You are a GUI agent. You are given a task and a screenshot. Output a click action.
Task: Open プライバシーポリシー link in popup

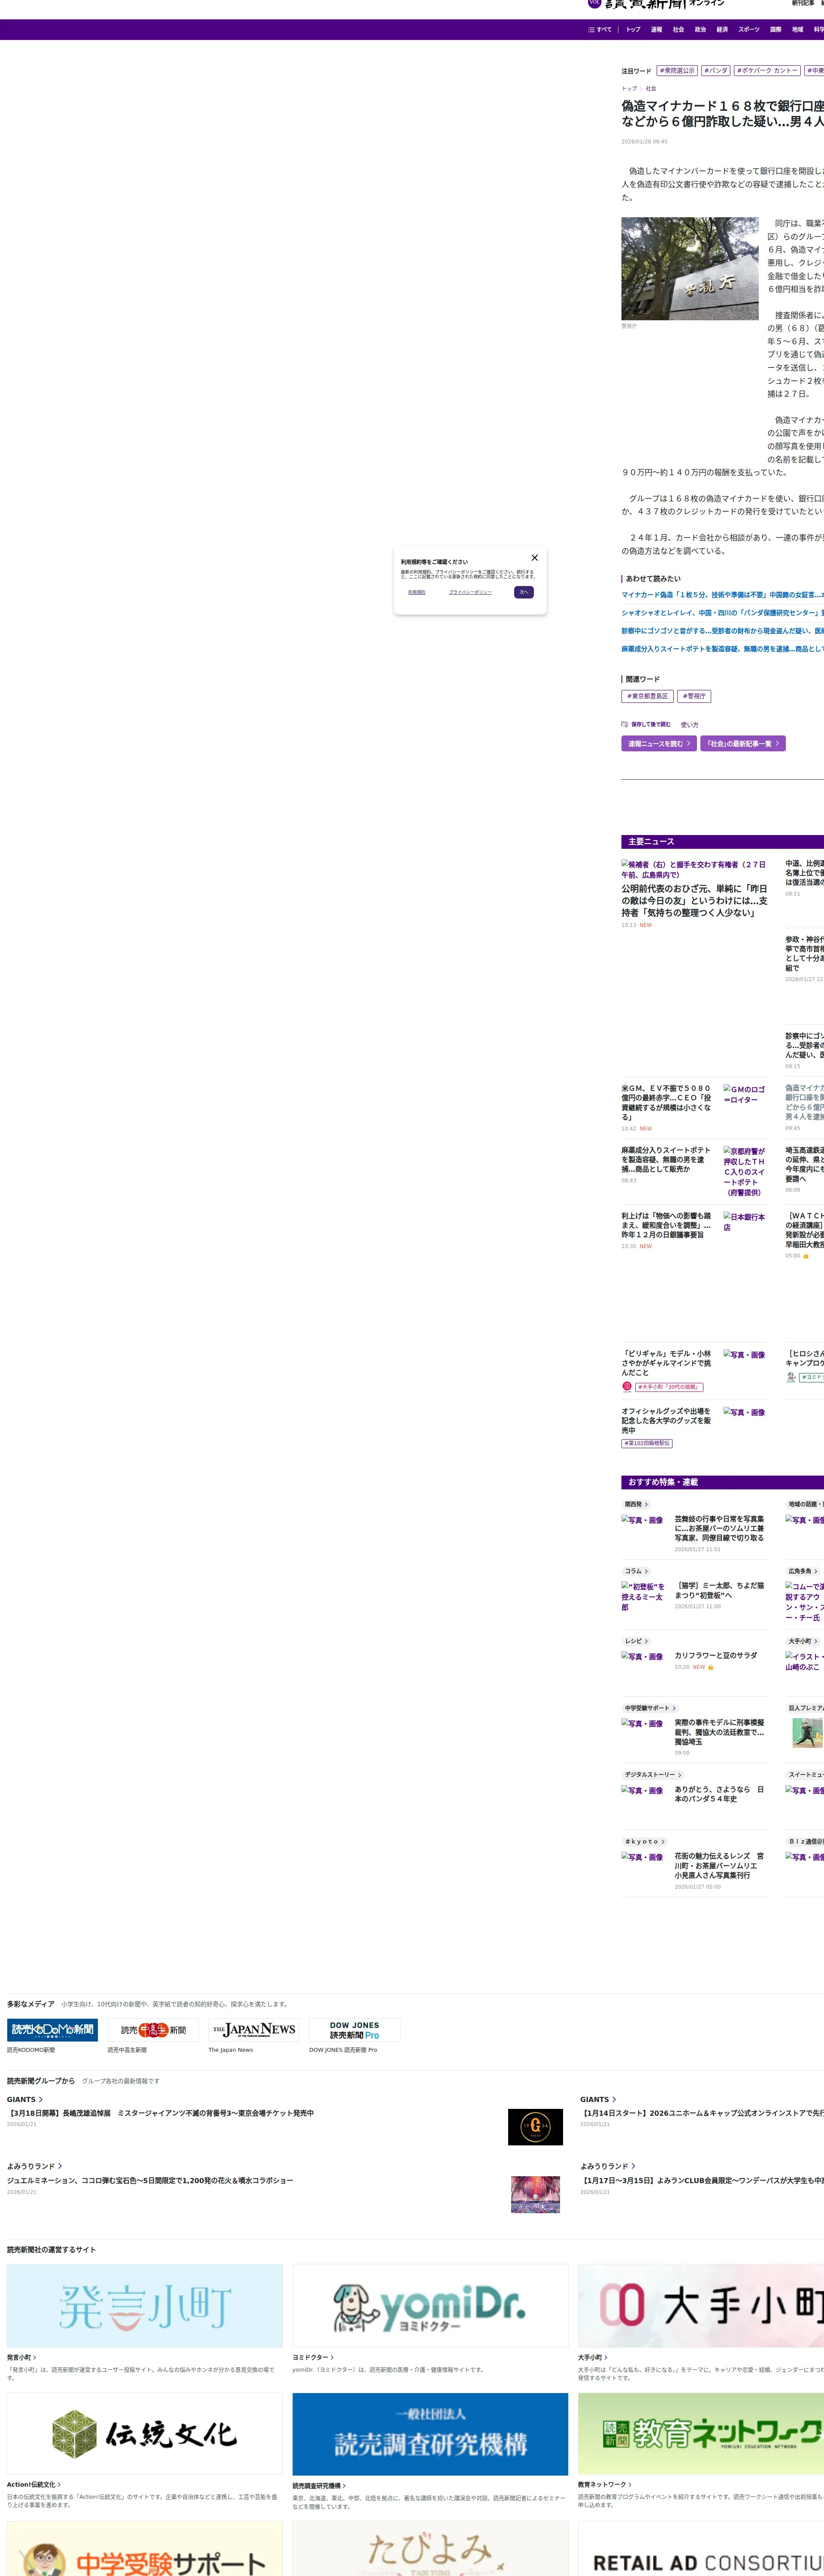point(470,592)
